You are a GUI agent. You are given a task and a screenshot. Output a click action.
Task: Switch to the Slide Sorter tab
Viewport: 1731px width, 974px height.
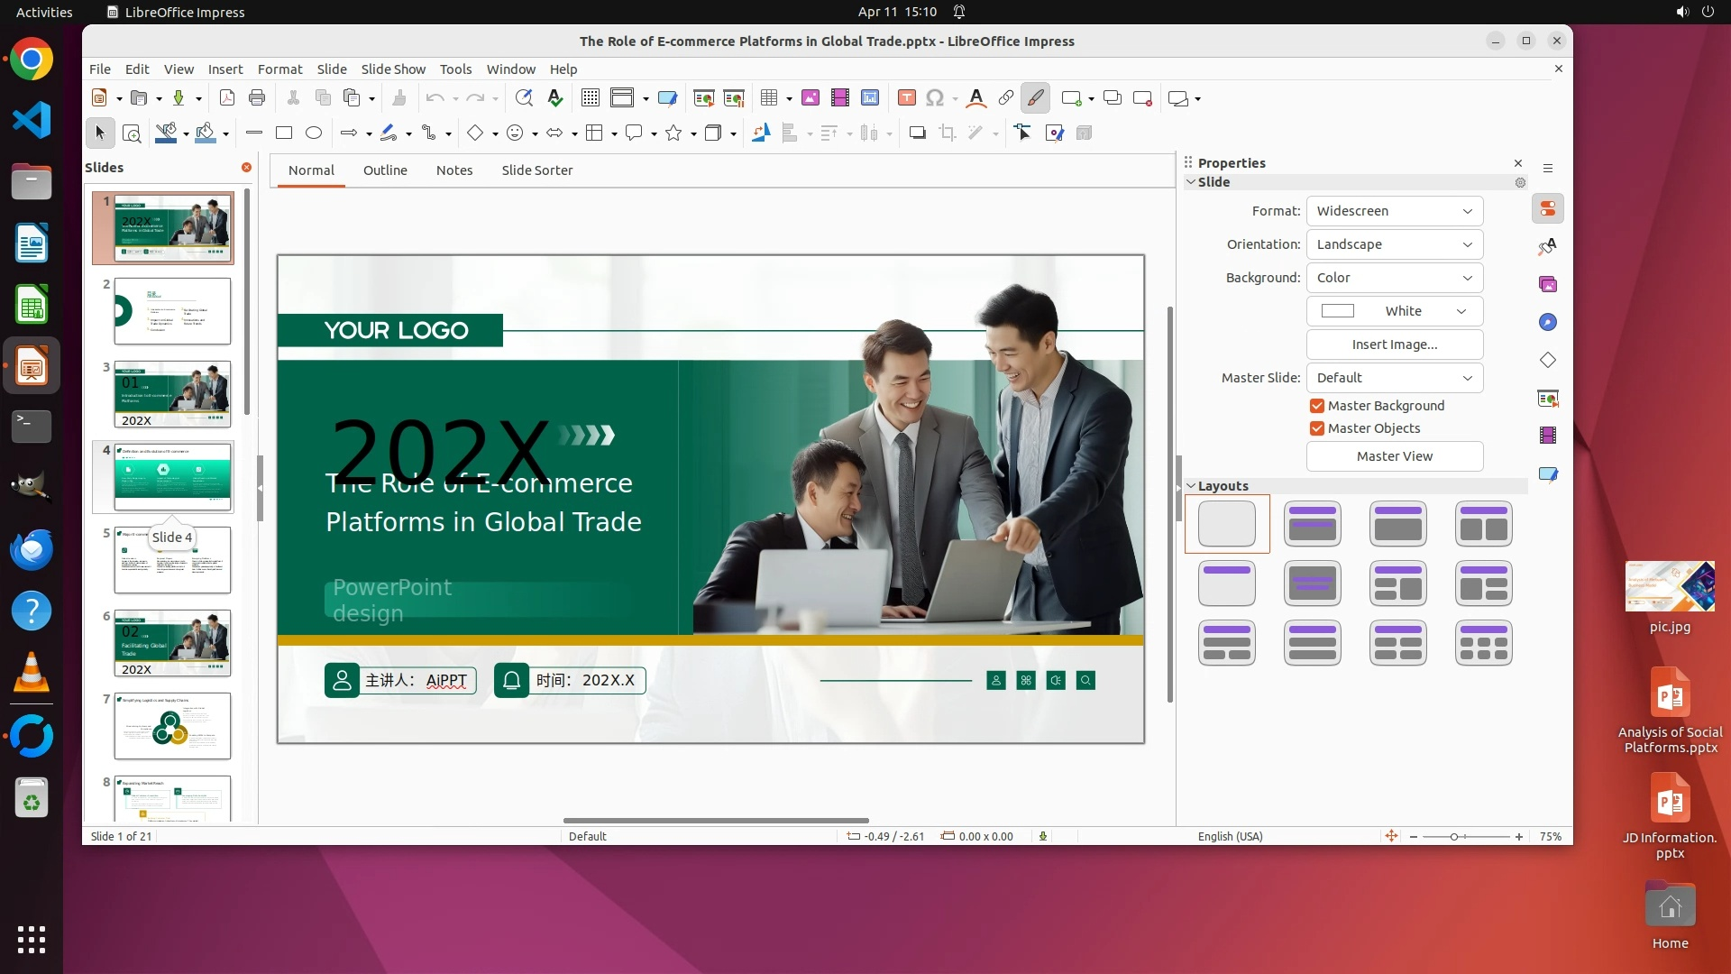click(536, 170)
